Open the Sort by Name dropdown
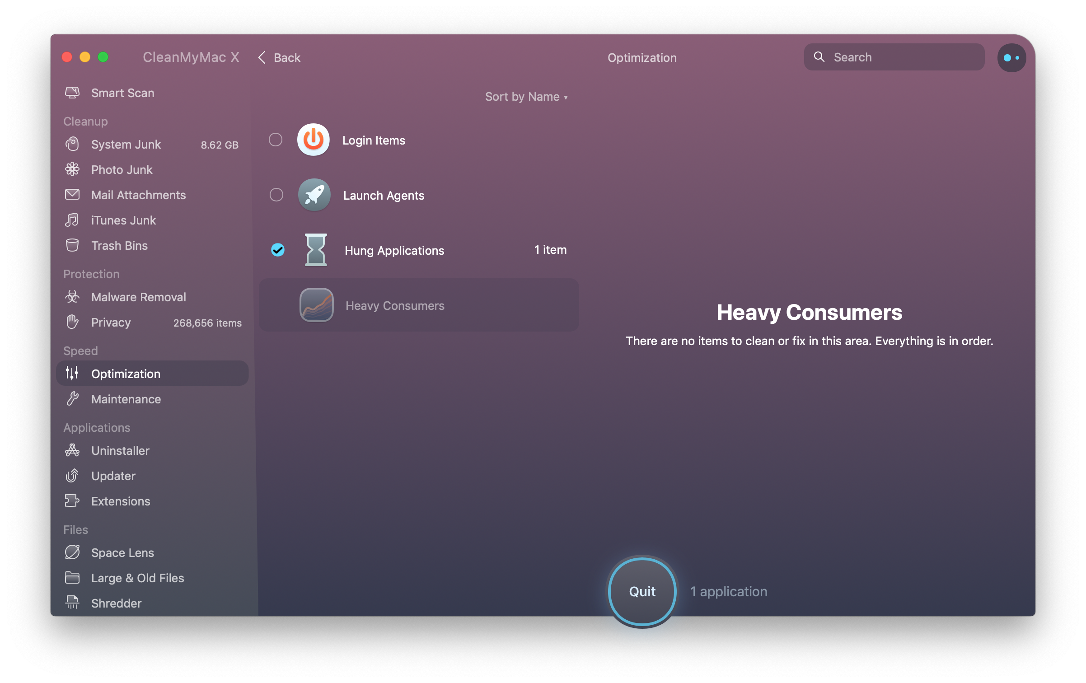 tap(526, 97)
